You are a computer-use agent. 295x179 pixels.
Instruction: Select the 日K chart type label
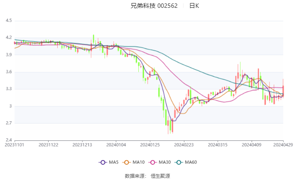tap(194, 6)
